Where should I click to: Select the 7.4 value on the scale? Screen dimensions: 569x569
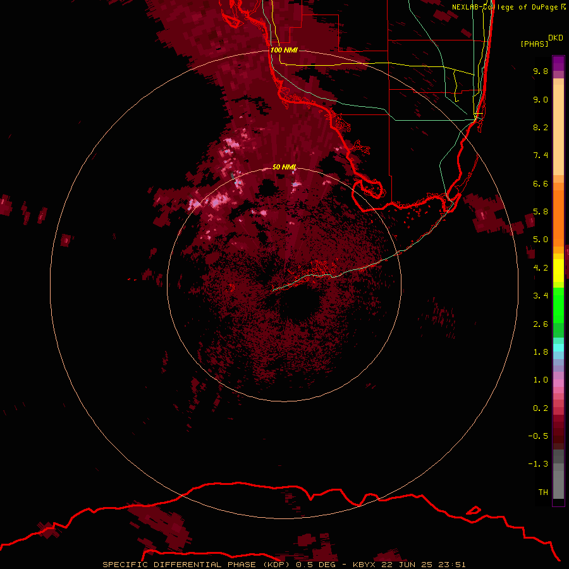[541, 156]
